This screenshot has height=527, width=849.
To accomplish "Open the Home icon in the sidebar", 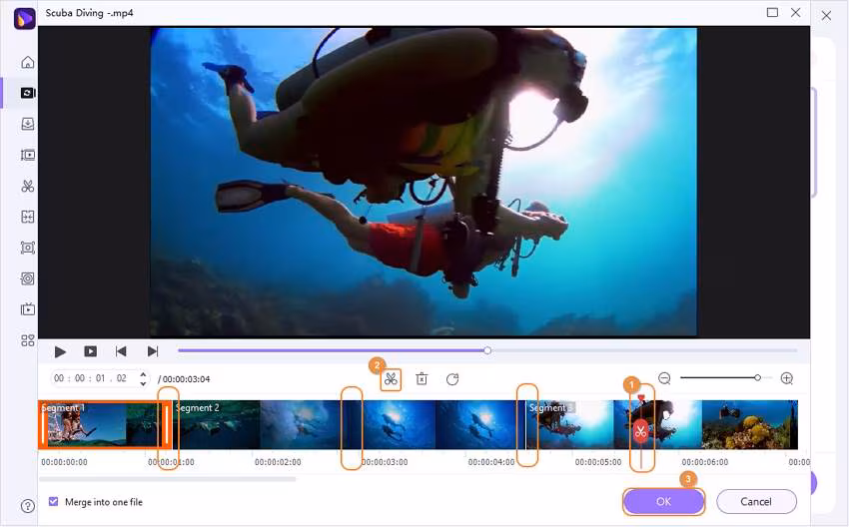I will (28, 62).
